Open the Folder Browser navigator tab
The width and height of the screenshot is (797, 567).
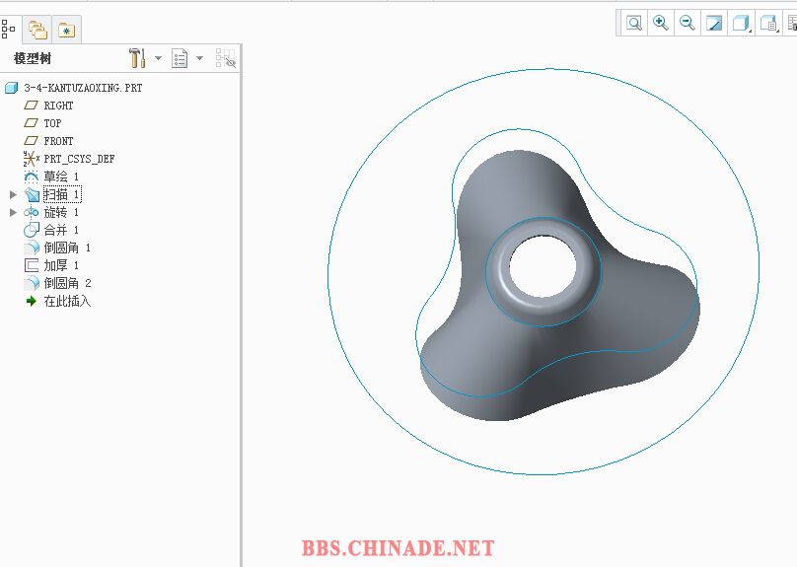pyautogui.click(x=37, y=30)
